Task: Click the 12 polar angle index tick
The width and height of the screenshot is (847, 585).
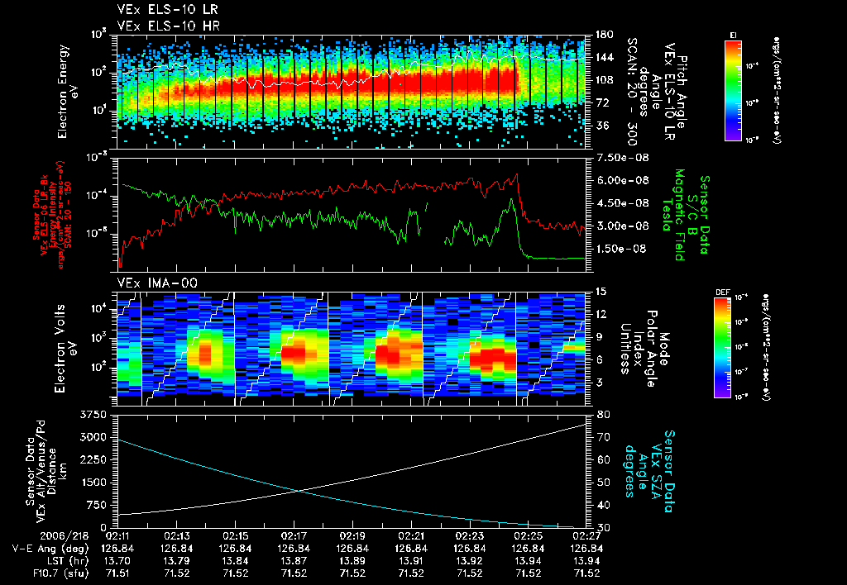Action: (x=601, y=314)
